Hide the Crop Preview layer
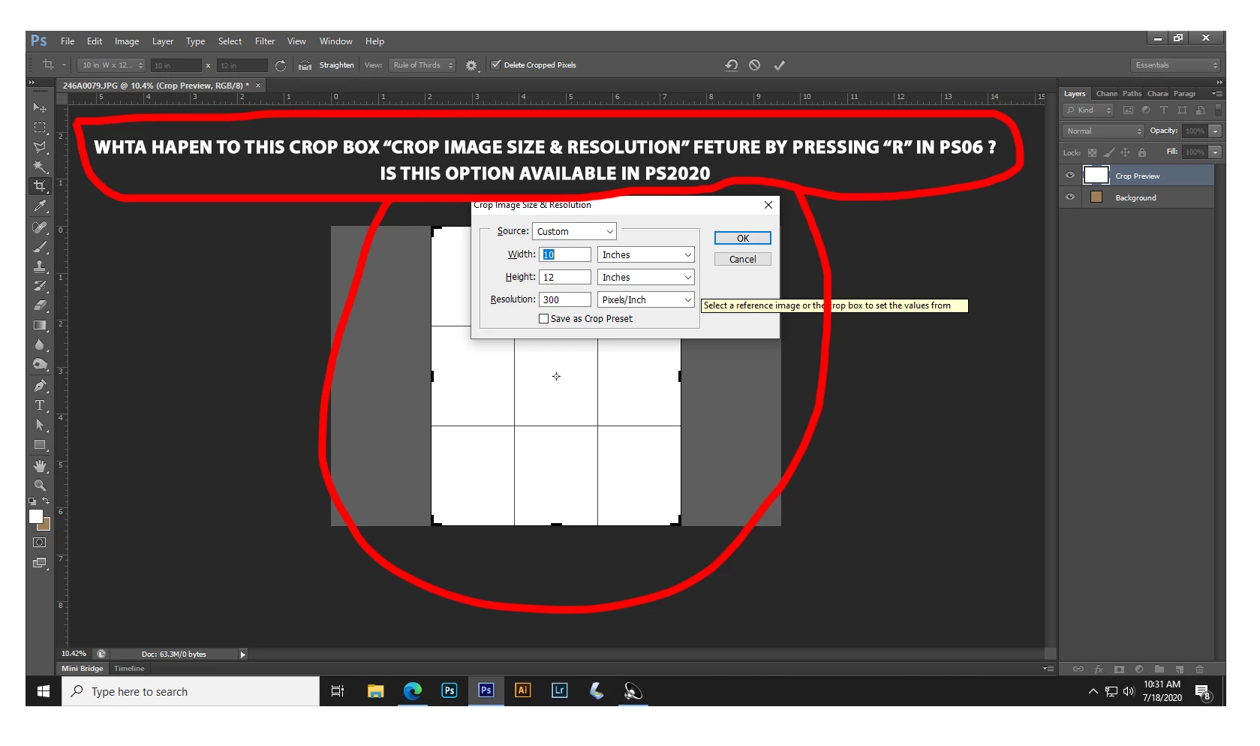The width and height of the screenshot is (1260, 746). 1070,176
